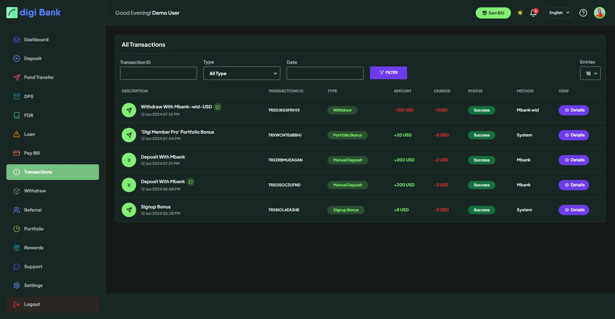The width and height of the screenshot is (615, 319).
Task: Open the English language dropdown
Action: [x=558, y=13]
